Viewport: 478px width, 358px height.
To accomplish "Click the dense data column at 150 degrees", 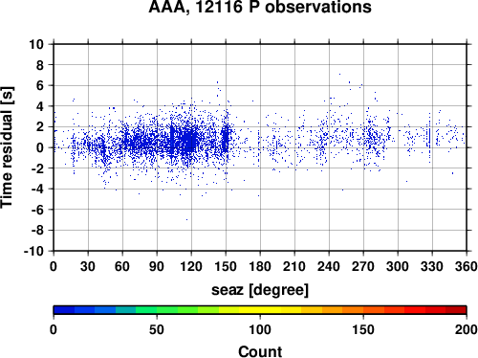I will tap(226, 138).
